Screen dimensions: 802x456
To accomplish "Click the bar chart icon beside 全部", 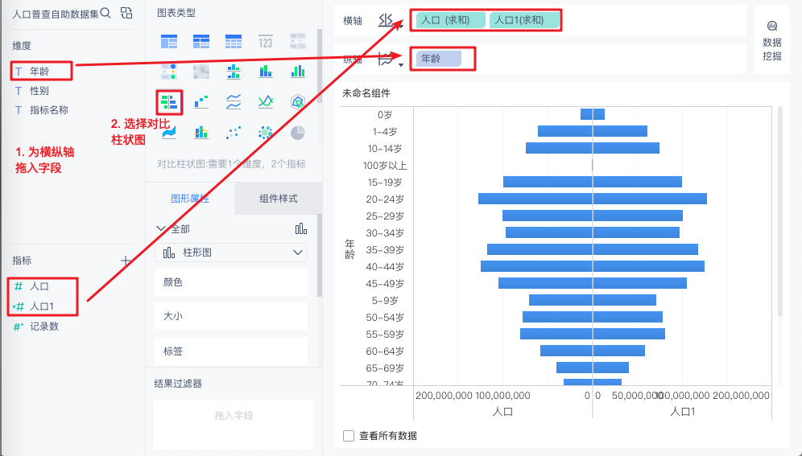I will point(301,228).
